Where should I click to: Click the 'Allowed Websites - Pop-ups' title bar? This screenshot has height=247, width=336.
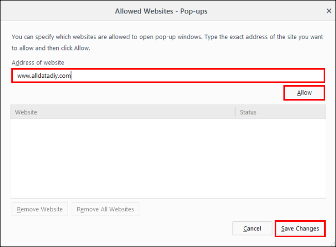pos(161,11)
